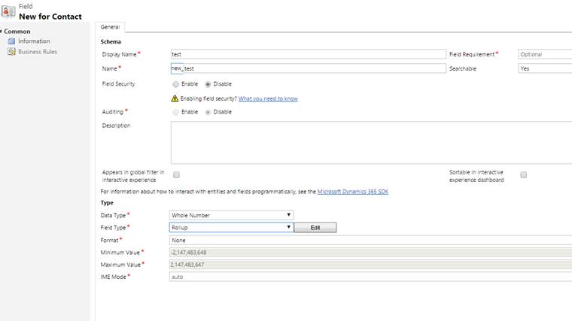Check Appears in global filter checkbox
The image size is (572, 321).
coord(177,175)
